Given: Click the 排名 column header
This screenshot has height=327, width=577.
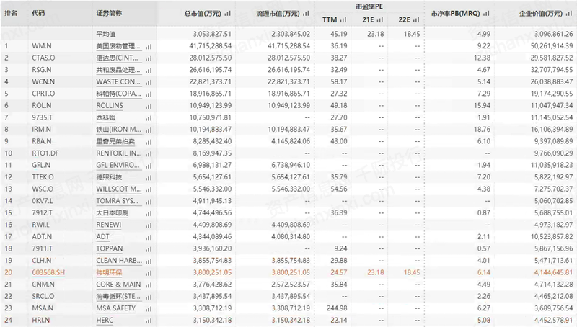Looking at the screenshot, I should click(x=11, y=13).
